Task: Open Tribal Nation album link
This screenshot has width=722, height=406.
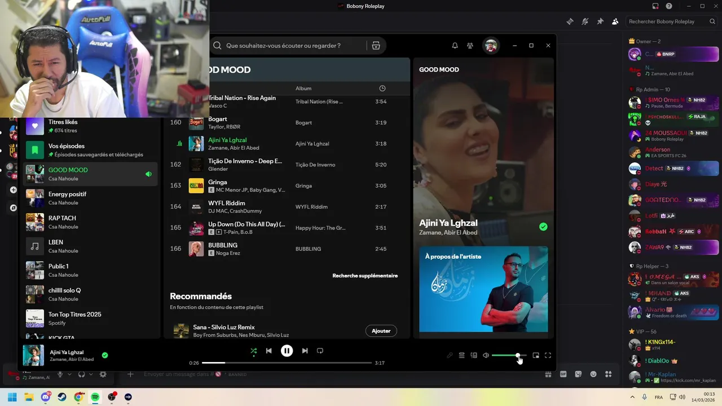Action: pos(319,101)
